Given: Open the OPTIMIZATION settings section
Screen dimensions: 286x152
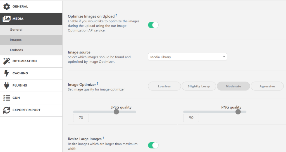Looking at the screenshot, I should coord(31,61).
